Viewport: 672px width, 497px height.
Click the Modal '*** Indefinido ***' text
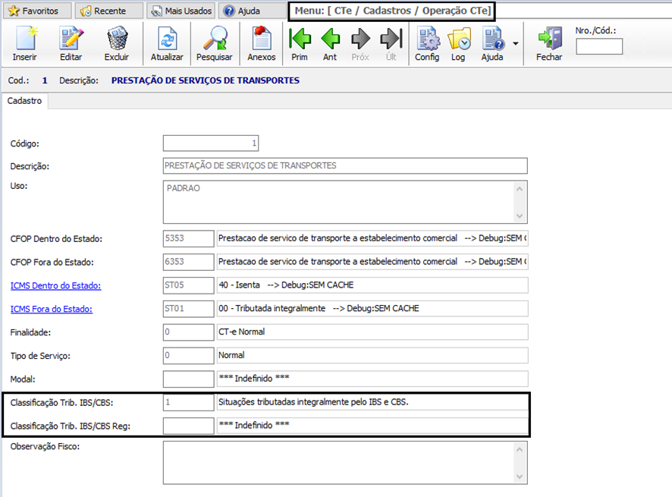pos(254,379)
